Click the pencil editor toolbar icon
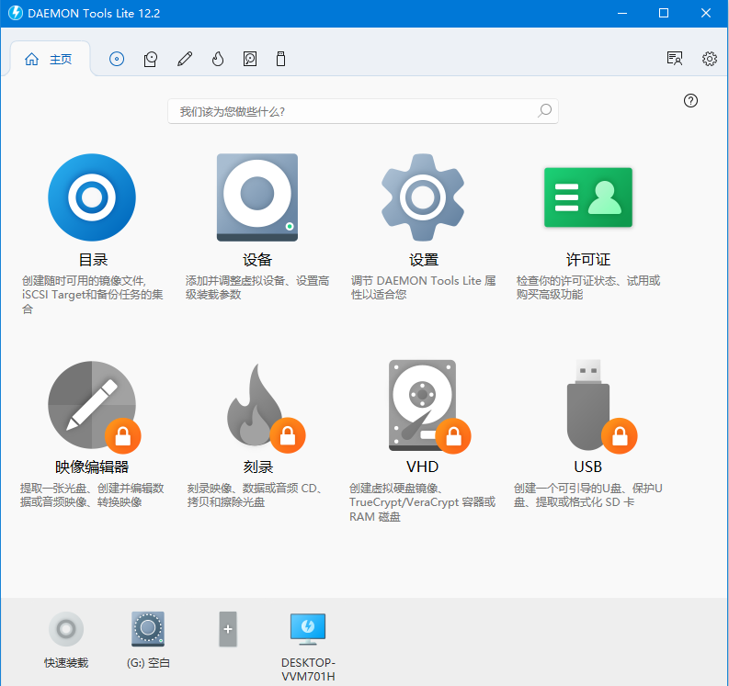The image size is (729, 686). [x=185, y=59]
